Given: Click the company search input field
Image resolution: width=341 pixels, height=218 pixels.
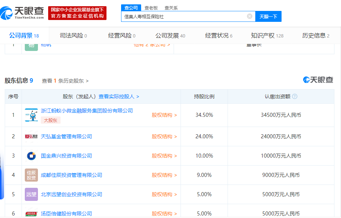Looking at the screenshot, I should click(x=184, y=16).
